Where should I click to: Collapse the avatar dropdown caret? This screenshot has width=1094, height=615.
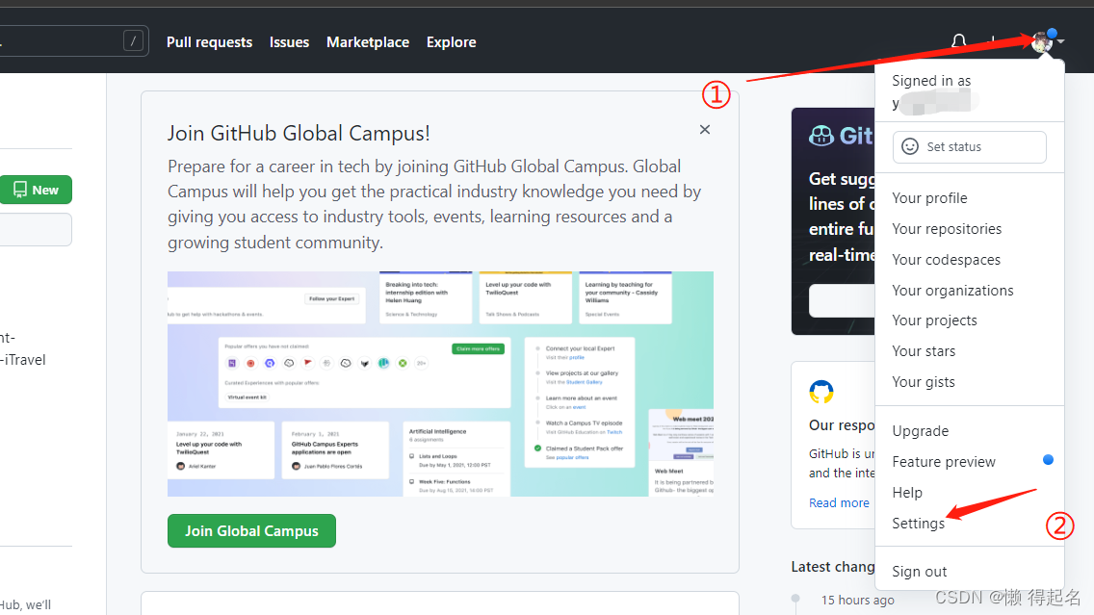point(1060,41)
